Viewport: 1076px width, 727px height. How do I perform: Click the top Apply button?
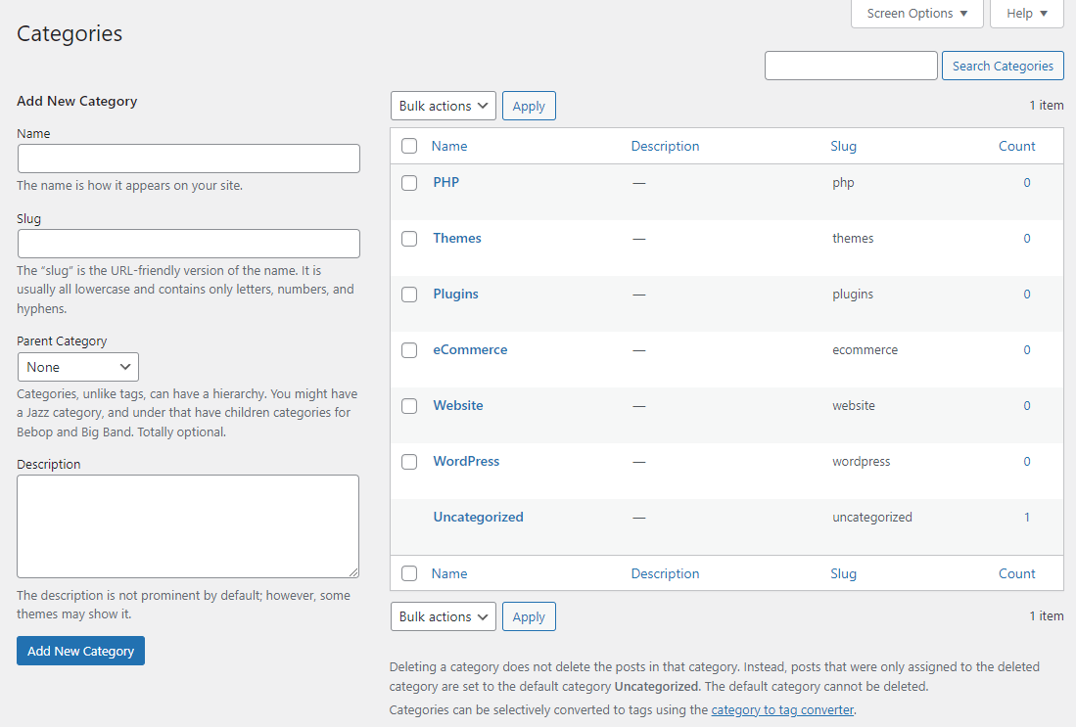pos(529,106)
